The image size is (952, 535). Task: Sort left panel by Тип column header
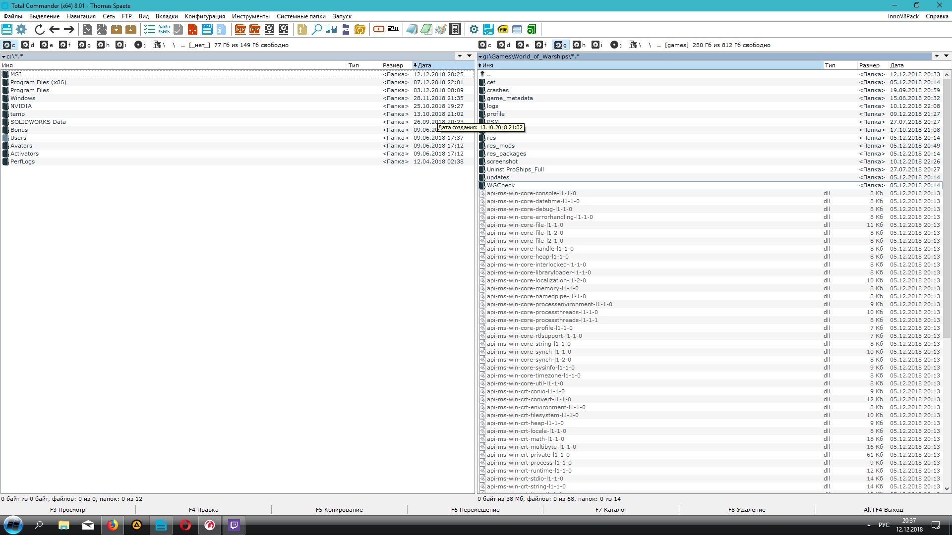click(363, 65)
